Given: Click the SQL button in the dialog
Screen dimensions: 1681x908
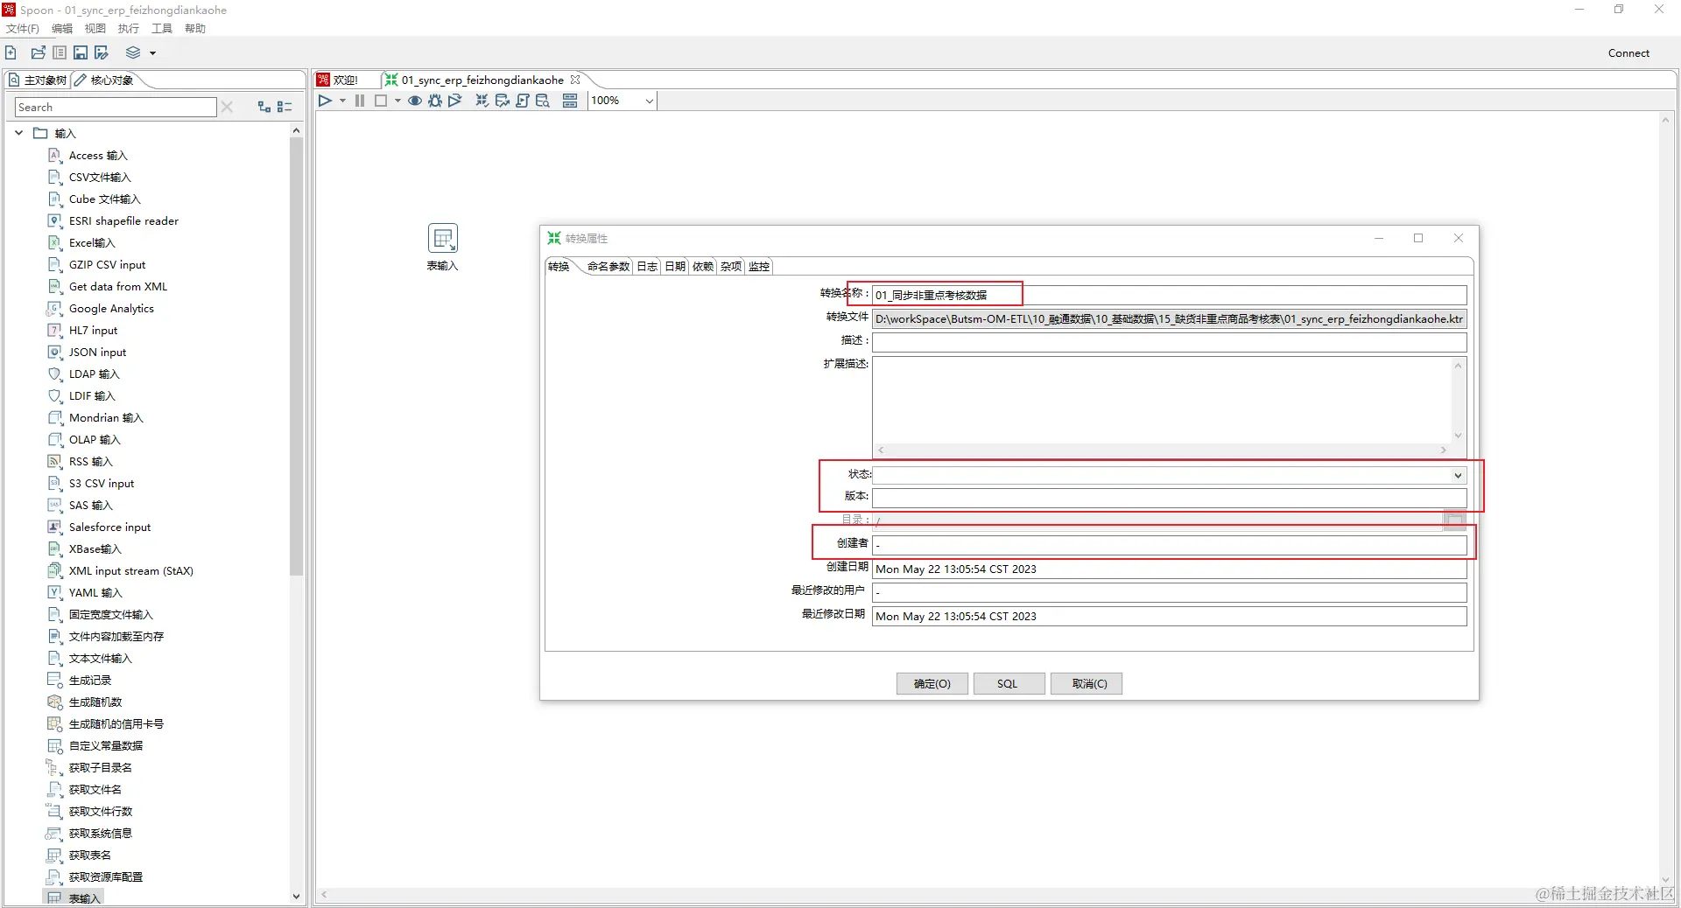Looking at the screenshot, I should click(x=1008, y=683).
